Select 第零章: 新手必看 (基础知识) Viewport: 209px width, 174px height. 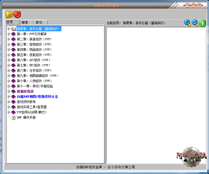39,29
